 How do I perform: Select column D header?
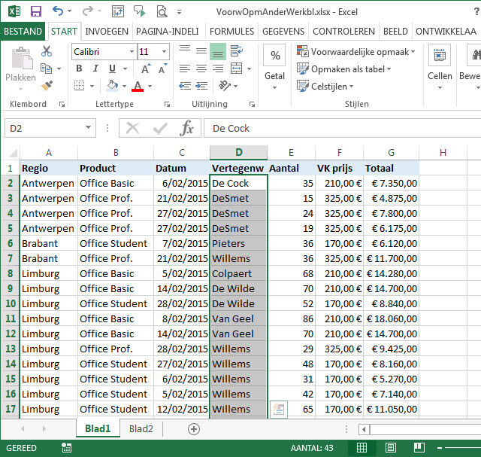pyautogui.click(x=239, y=152)
